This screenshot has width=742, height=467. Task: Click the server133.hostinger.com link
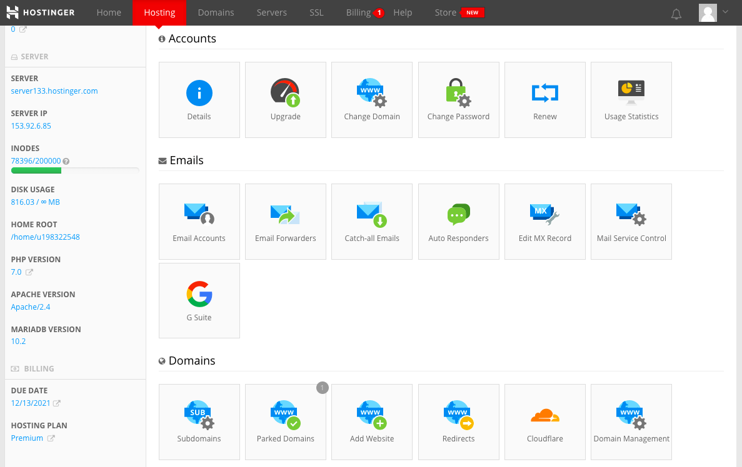click(54, 91)
